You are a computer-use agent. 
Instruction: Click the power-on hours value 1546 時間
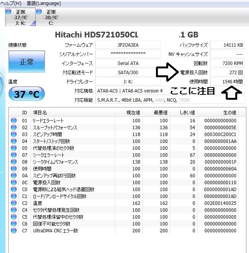click(x=227, y=81)
